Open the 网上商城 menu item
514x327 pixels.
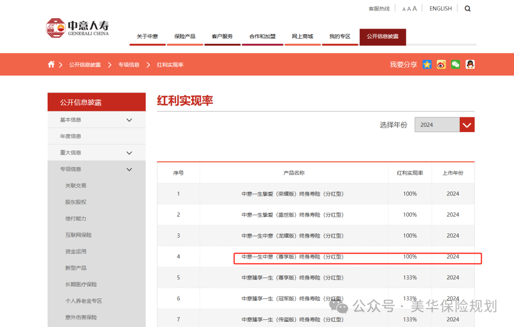point(302,36)
